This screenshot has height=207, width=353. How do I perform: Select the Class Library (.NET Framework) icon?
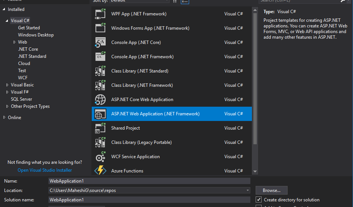point(100,85)
